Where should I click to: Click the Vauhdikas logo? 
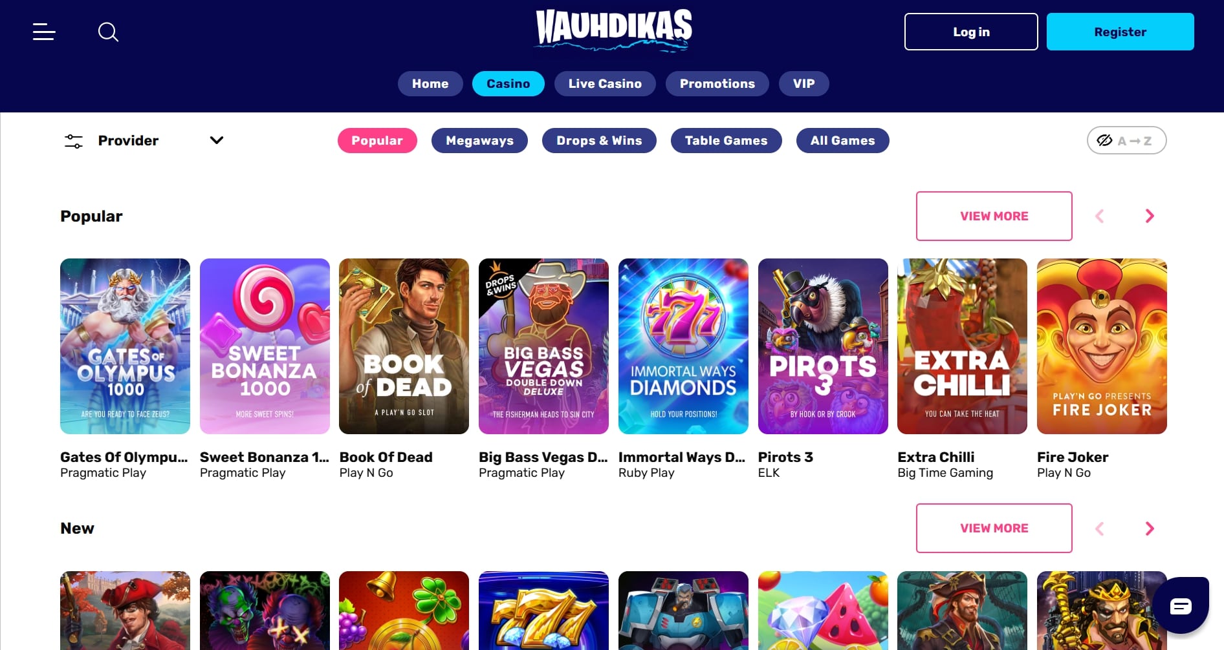click(x=613, y=30)
